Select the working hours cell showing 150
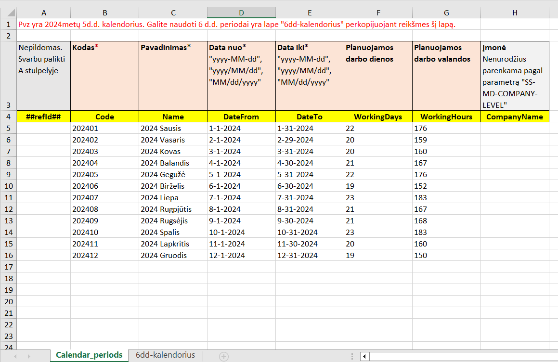558x362 pixels. click(446, 256)
